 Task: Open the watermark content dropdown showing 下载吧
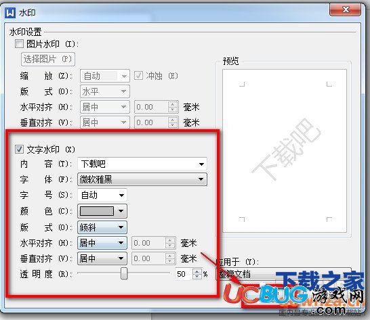142,164
